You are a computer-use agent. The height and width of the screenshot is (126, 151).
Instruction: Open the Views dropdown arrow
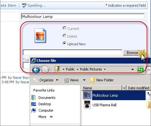[84, 80]
